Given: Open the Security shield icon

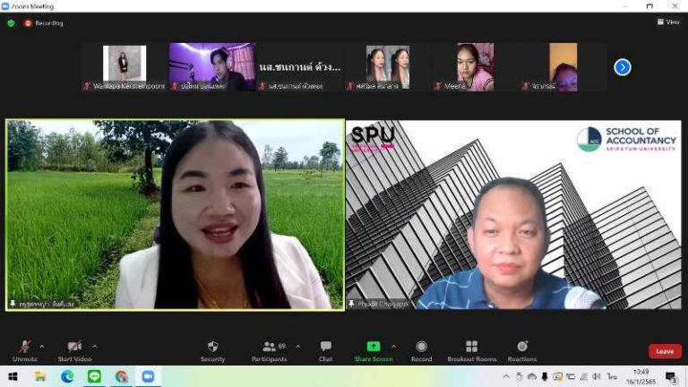Looking at the screenshot, I should (213, 347).
